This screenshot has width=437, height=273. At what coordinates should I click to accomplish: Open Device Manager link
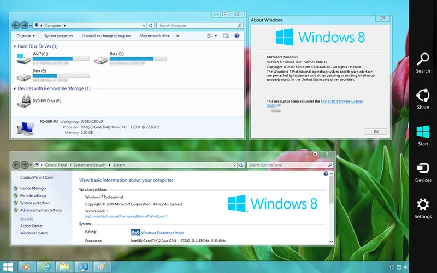point(33,188)
